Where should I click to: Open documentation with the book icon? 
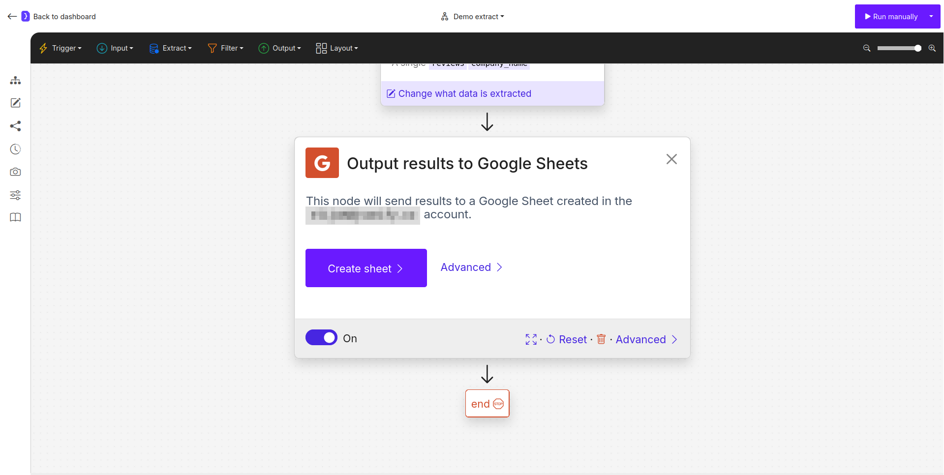15,217
